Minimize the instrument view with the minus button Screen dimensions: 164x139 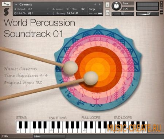click(x=161, y=6)
